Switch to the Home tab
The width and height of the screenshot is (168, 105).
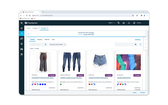[x=29, y=28]
